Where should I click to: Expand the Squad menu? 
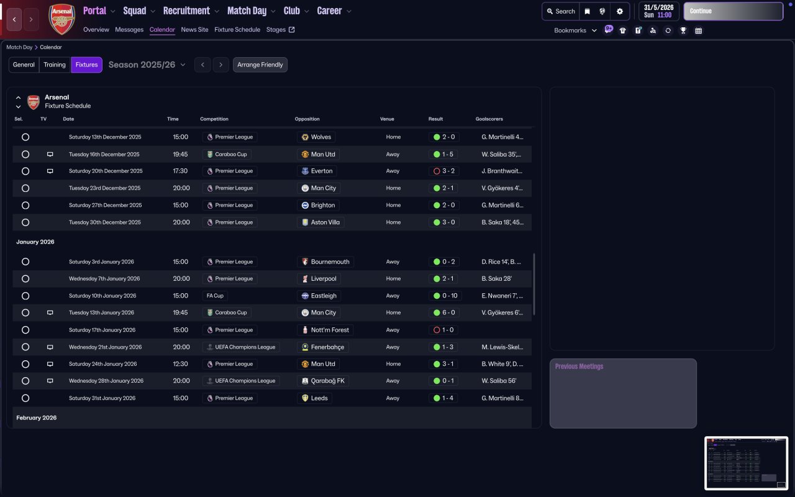click(x=140, y=11)
